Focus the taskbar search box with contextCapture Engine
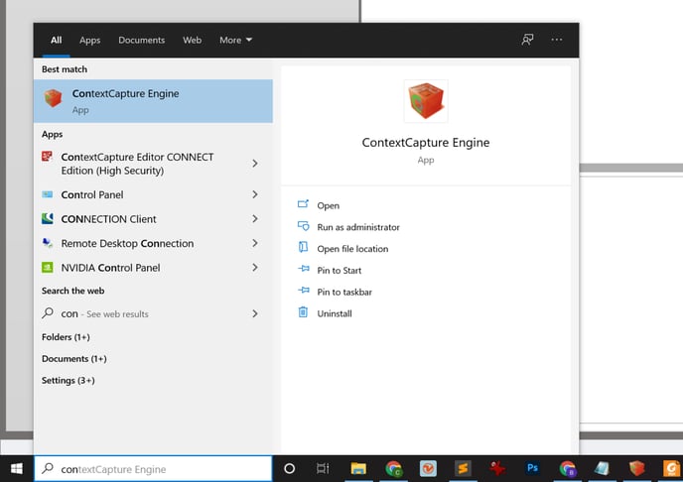This screenshot has width=683, height=482. 153,468
